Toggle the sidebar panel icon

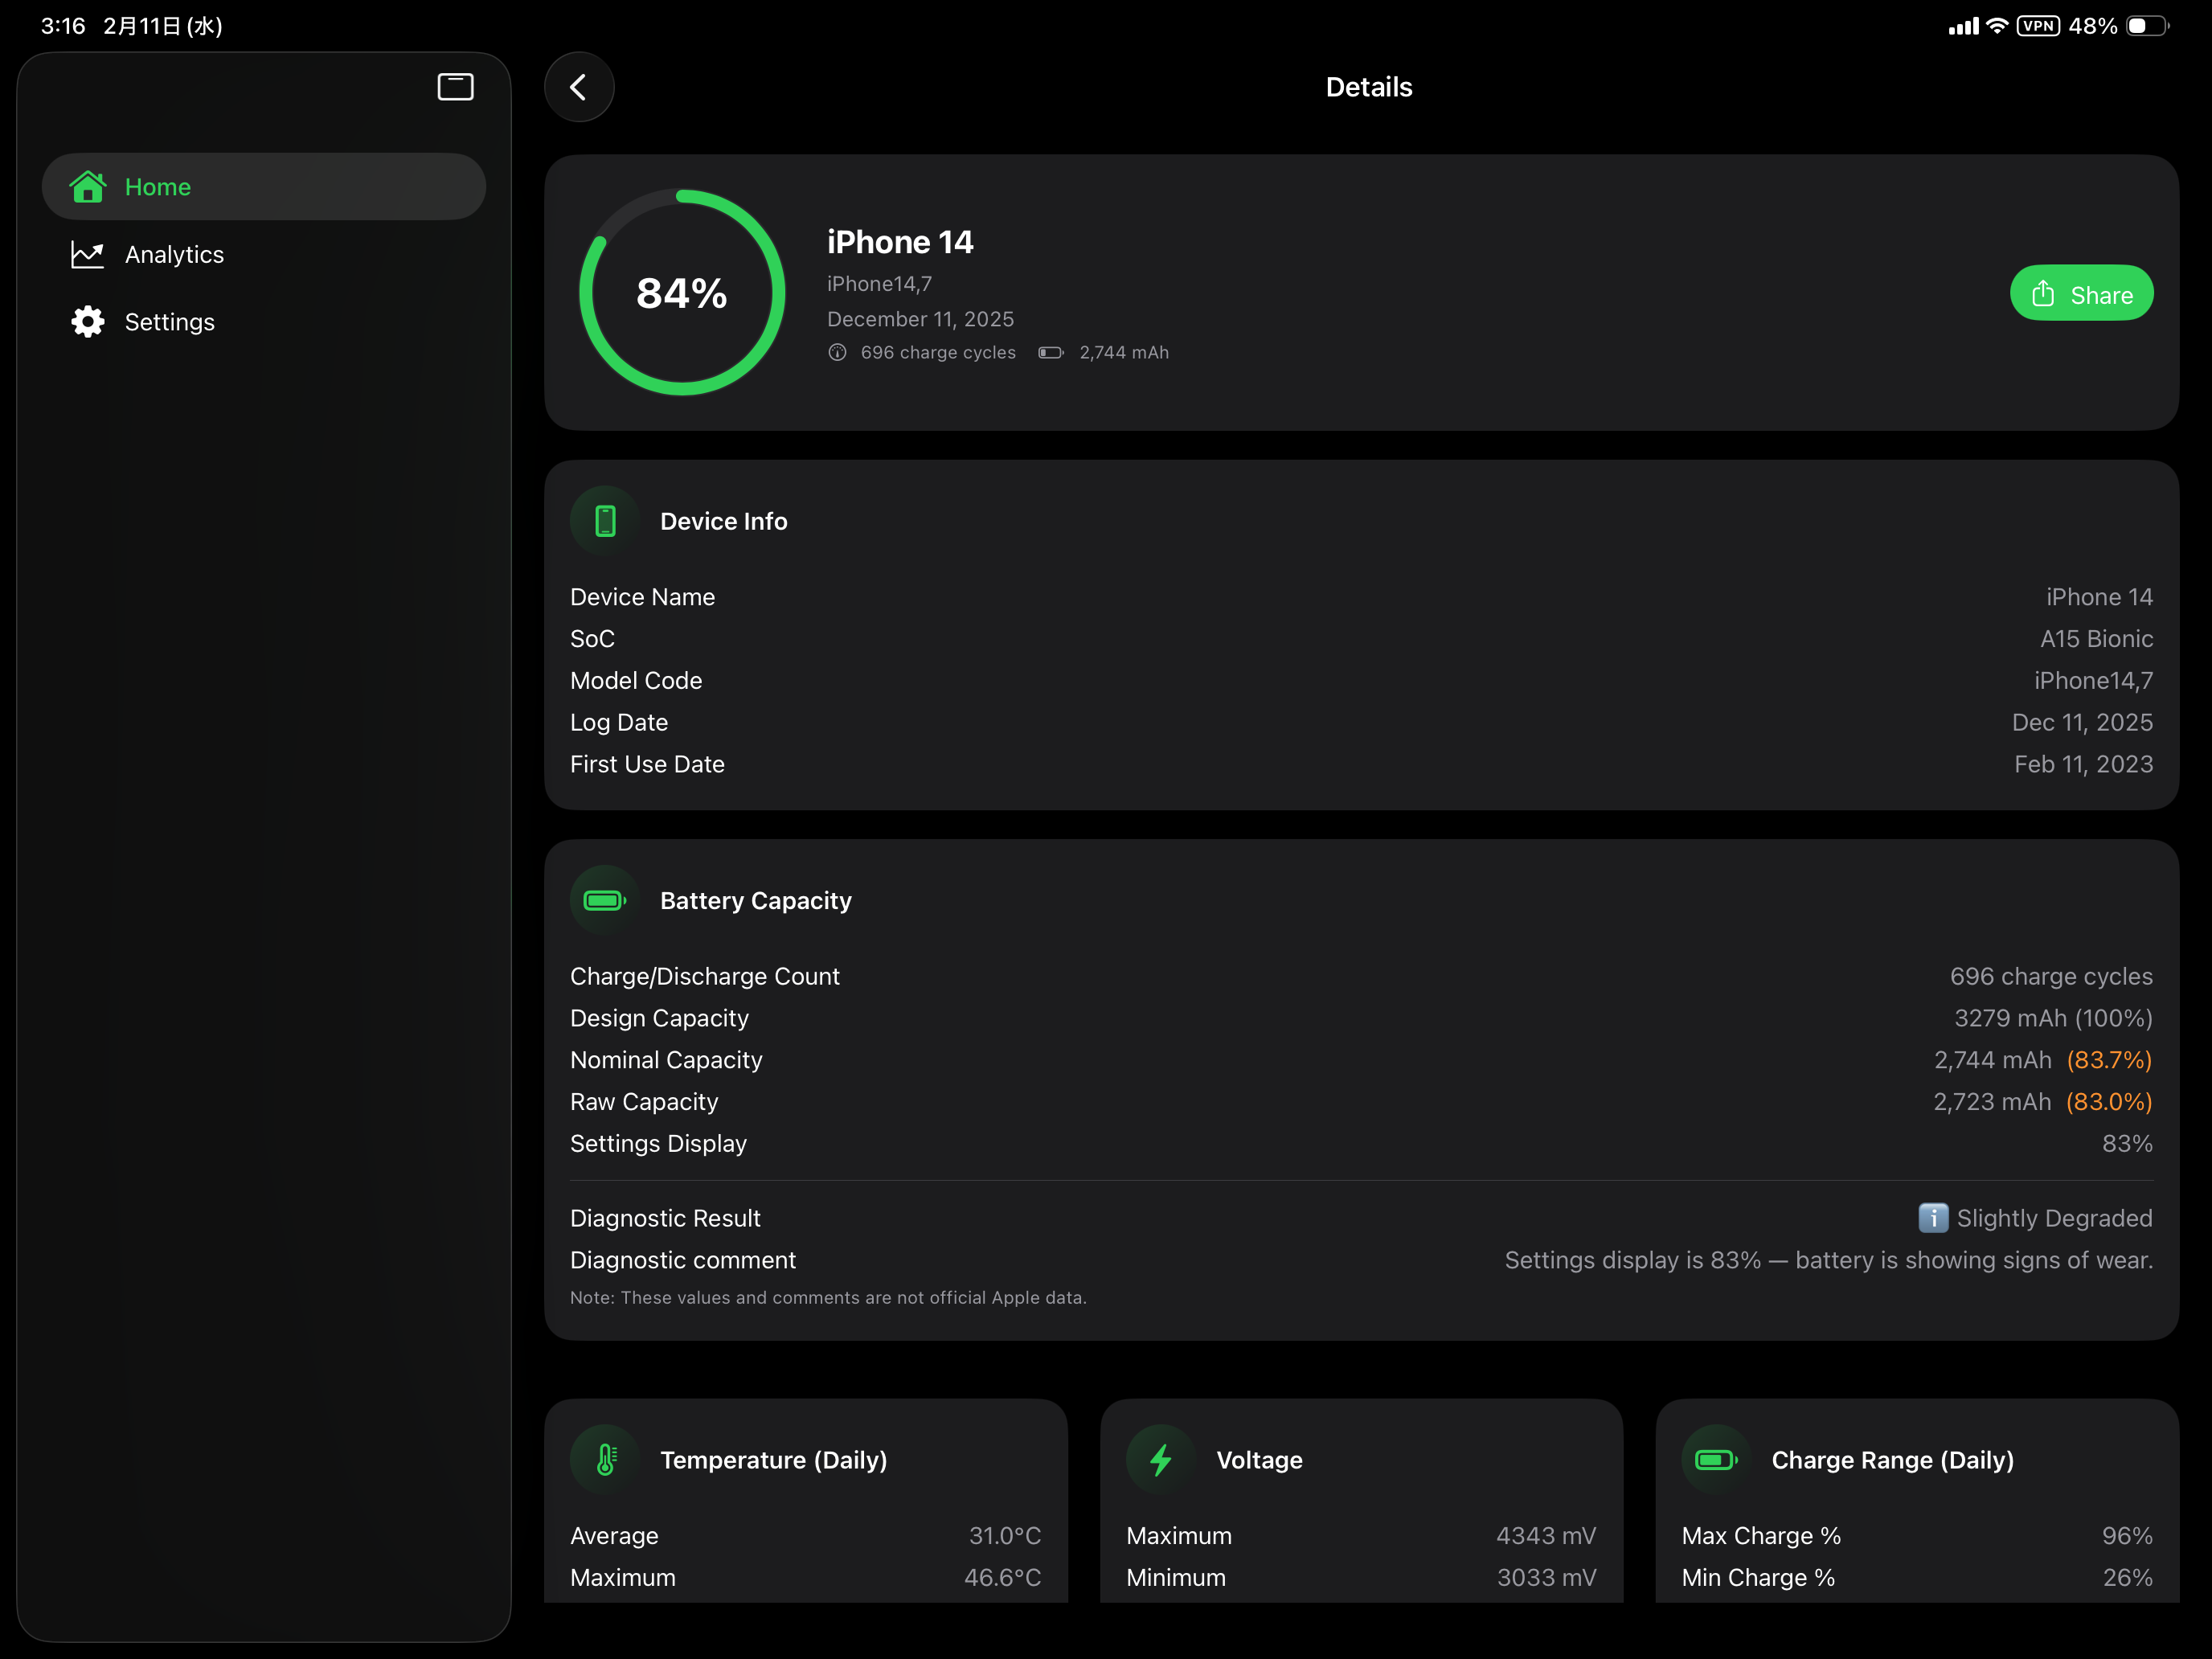coord(455,87)
